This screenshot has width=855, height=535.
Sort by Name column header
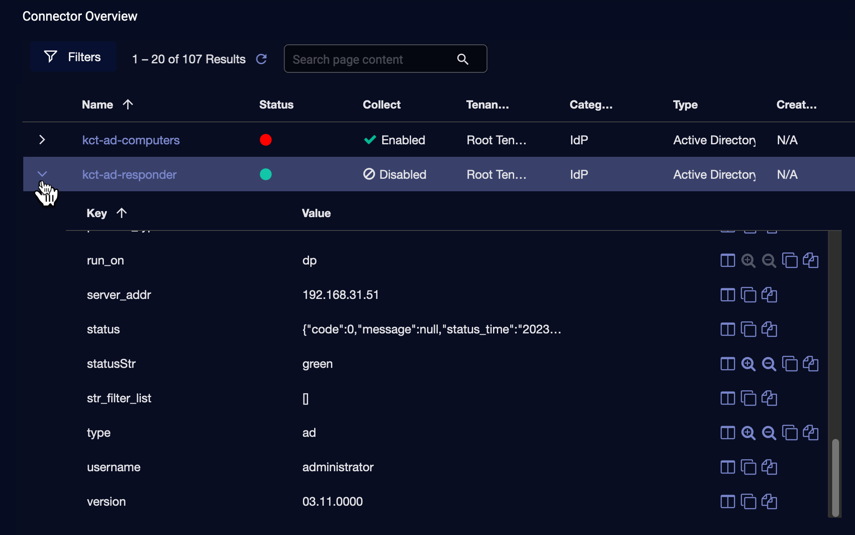point(98,105)
